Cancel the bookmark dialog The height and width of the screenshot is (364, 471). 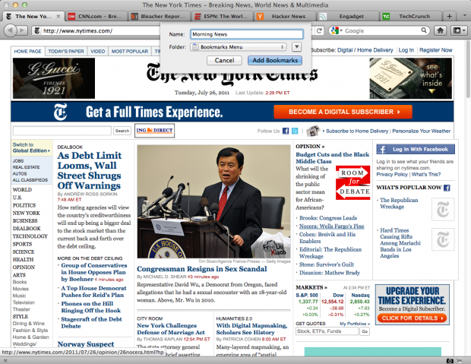(x=224, y=60)
